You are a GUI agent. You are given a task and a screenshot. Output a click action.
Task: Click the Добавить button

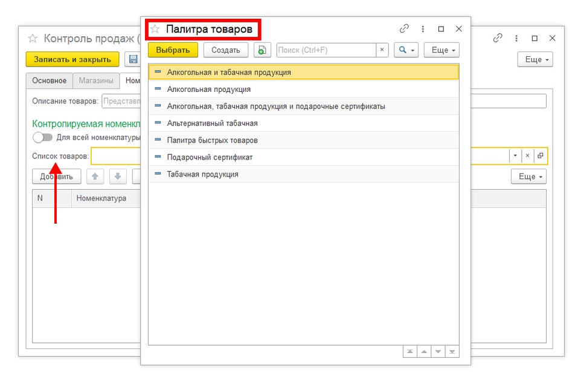pyautogui.click(x=57, y=177)
